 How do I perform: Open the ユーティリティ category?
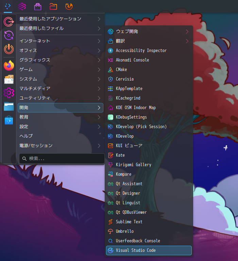pos(61,98)
